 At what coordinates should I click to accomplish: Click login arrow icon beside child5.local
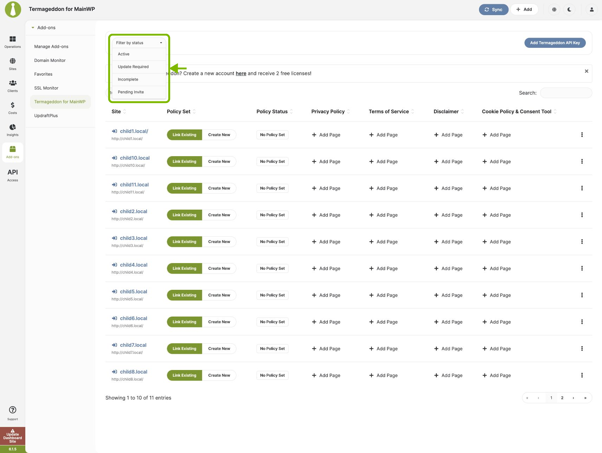click(115, 292)
